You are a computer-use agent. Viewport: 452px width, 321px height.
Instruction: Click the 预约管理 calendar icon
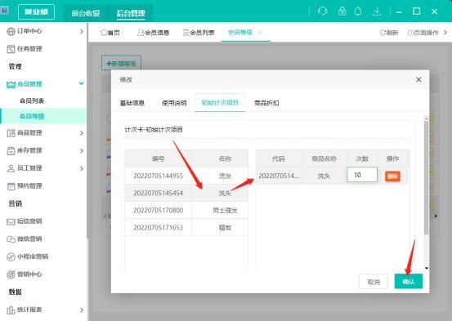coord(11,186)
